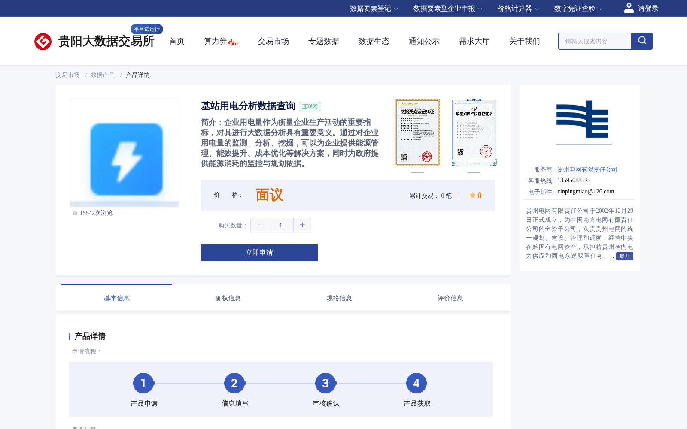Open 专题数据 in navigation
The height and width of the screenshot is (429, 687).
(x=324, y=41)
